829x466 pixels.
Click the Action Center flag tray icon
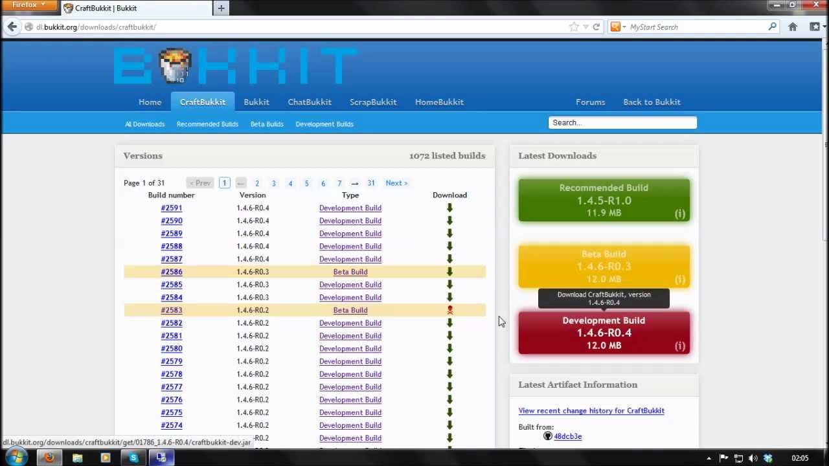724,458
